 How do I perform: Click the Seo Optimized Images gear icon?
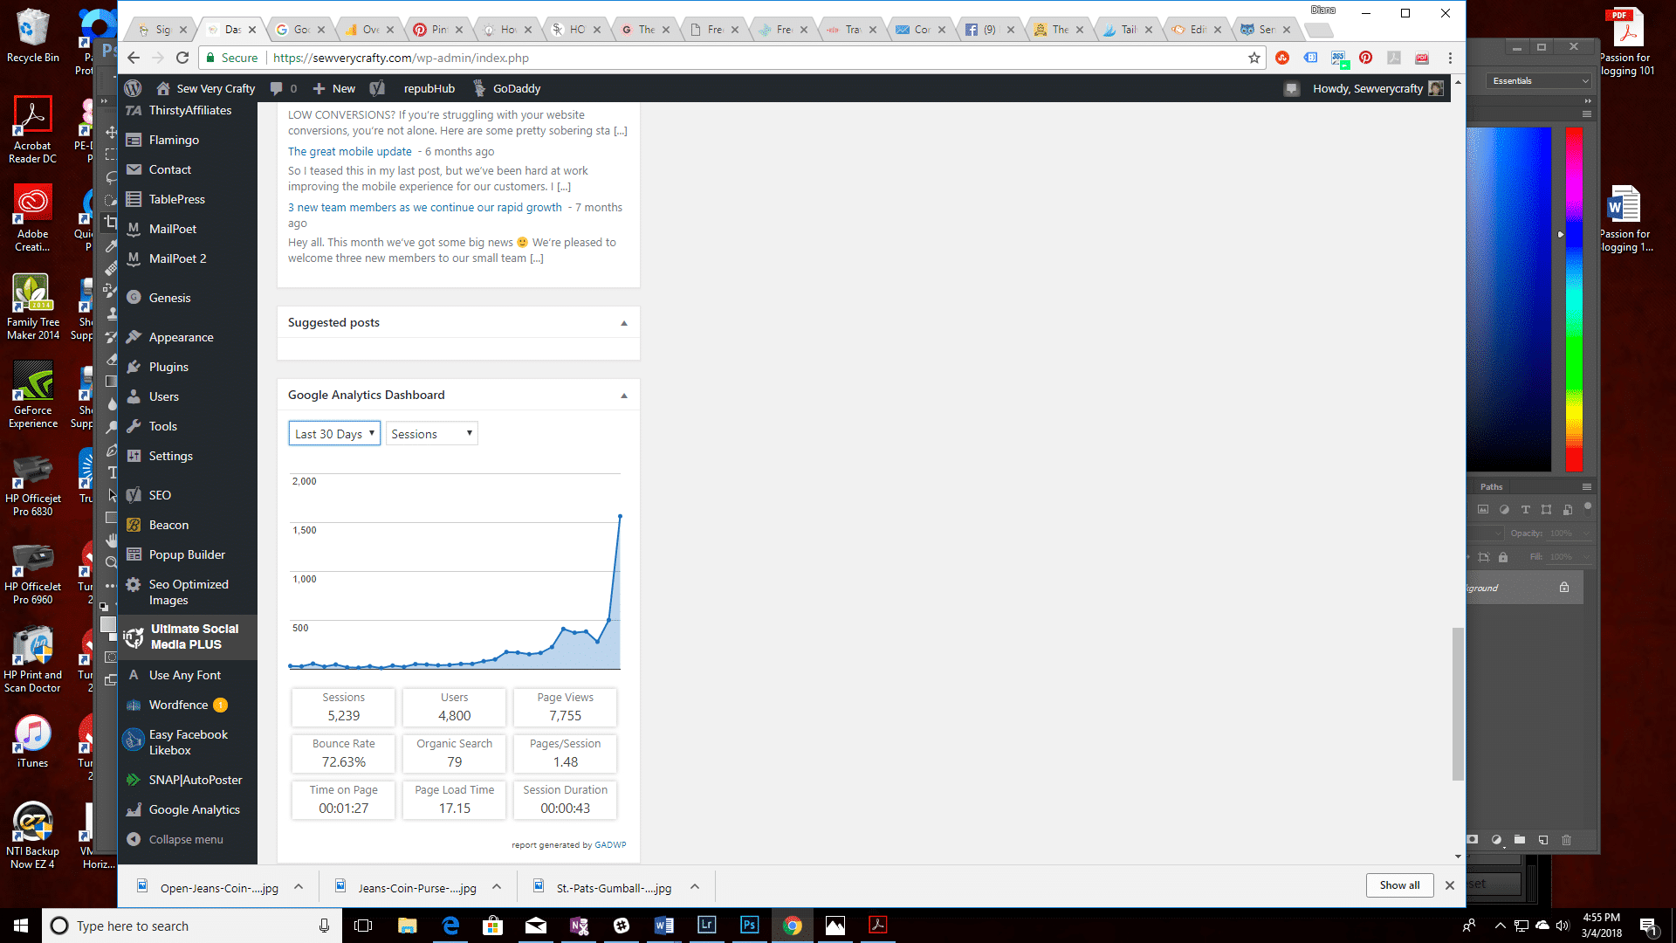tap(134, 585)
